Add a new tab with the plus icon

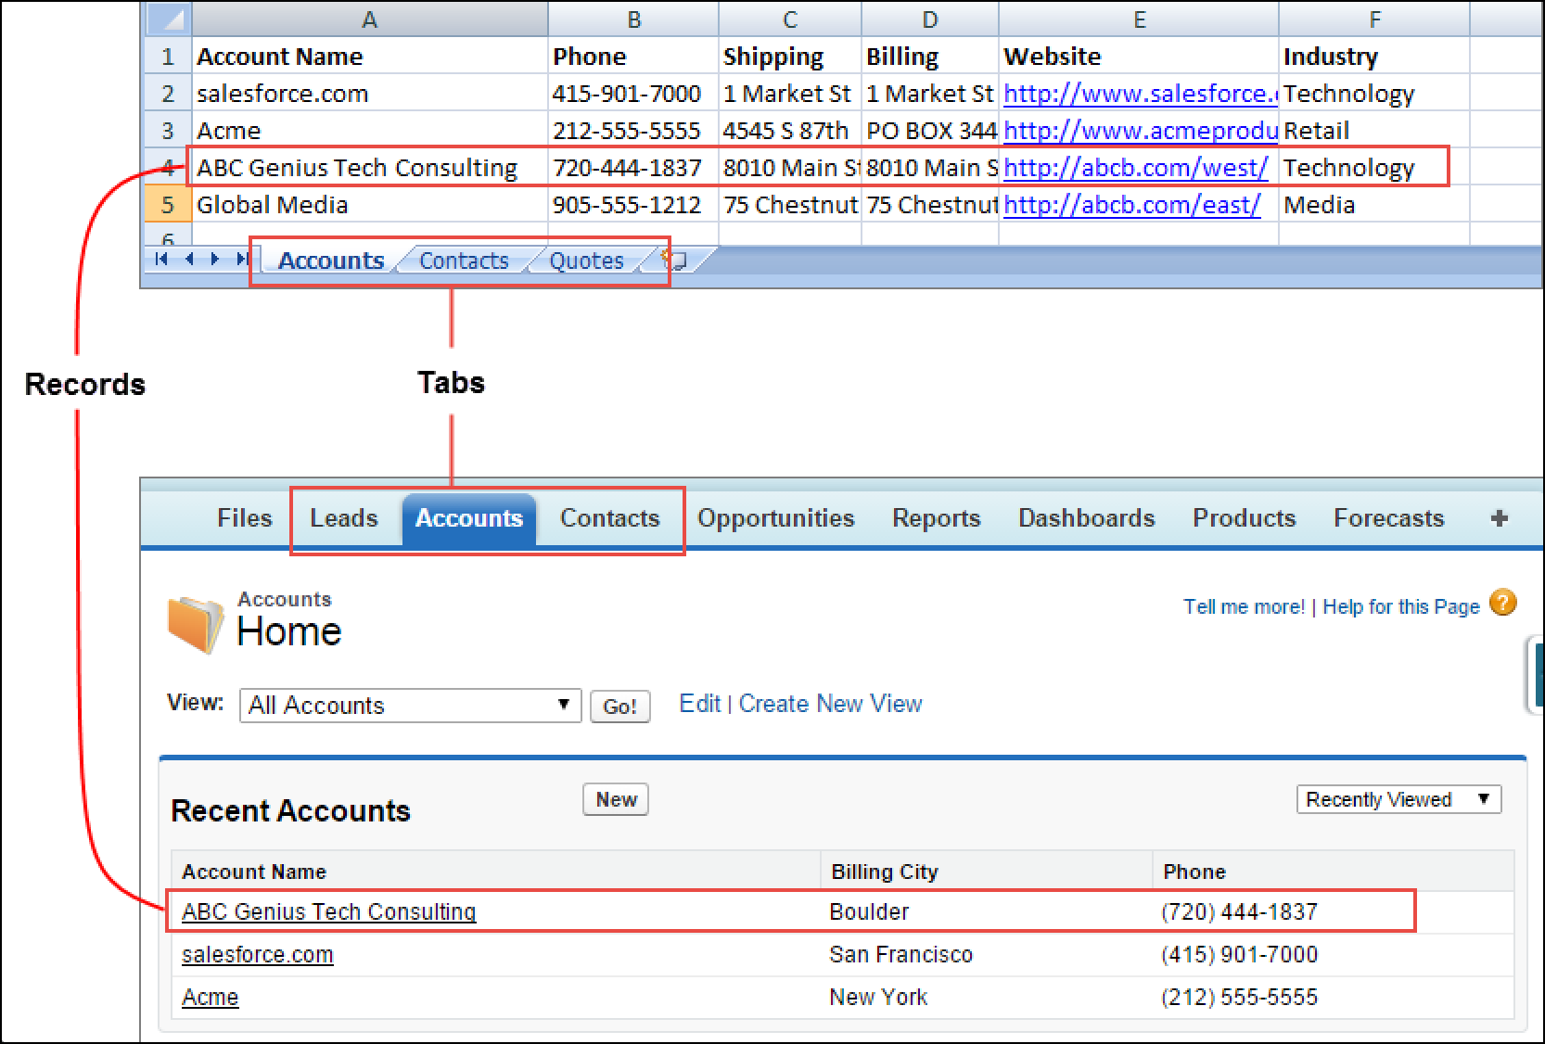tap(1499, 518)
